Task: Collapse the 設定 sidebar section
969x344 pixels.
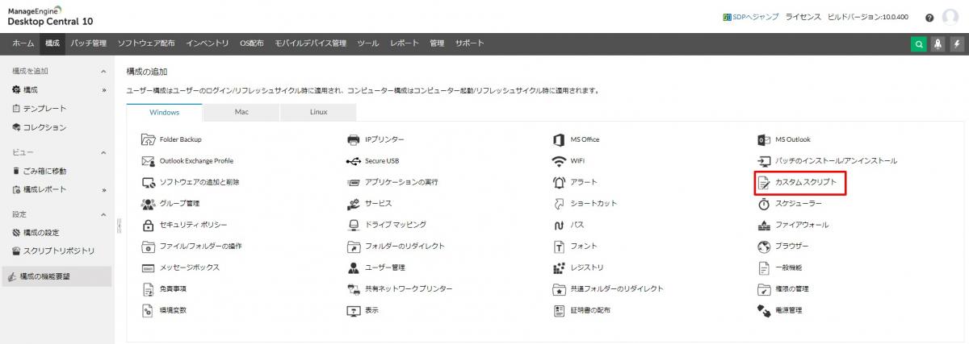Action: (103, 215)
